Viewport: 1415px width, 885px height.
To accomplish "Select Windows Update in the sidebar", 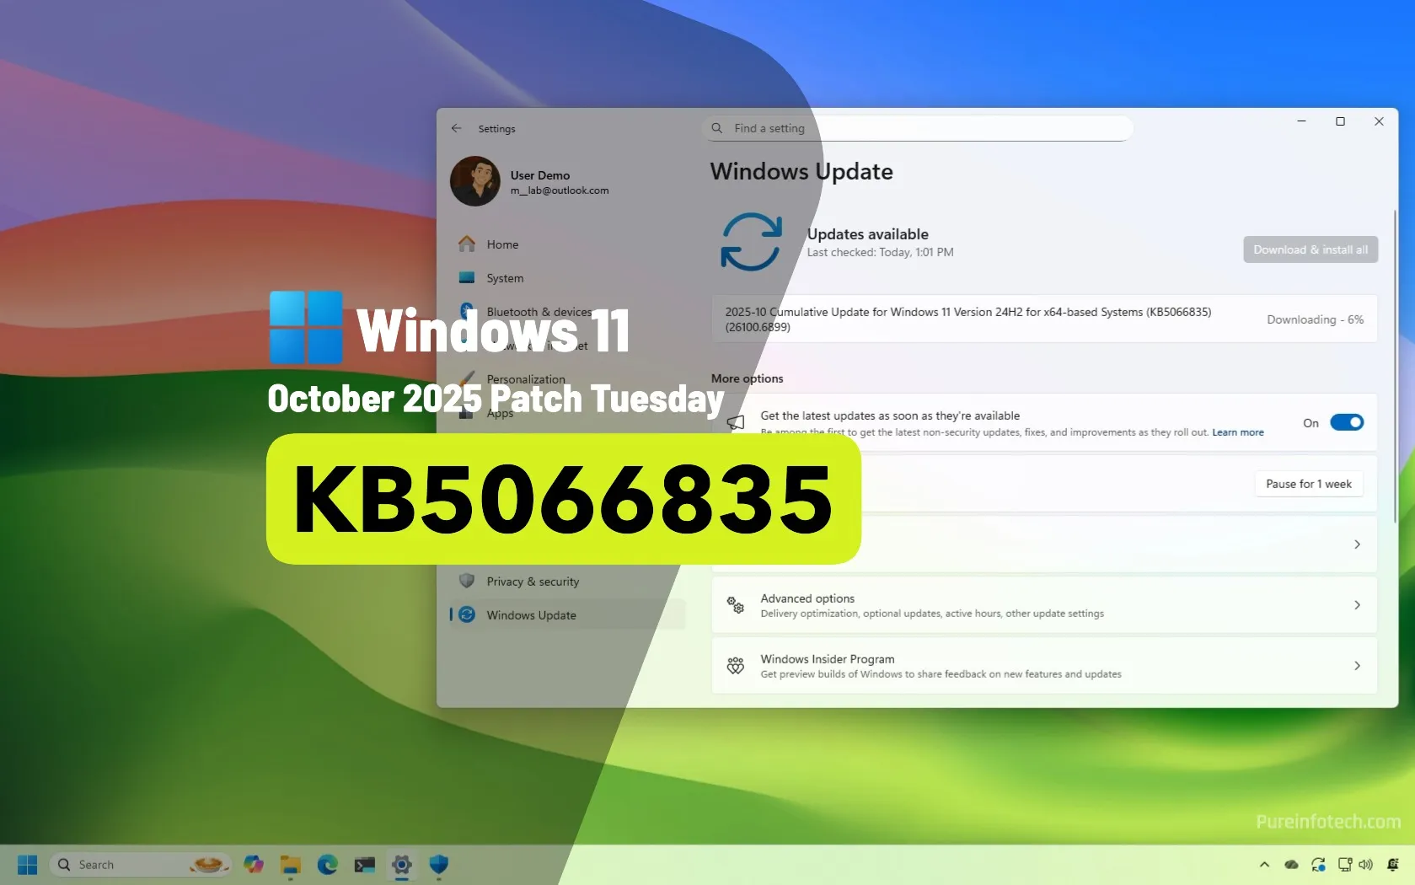I will point(530,614).
